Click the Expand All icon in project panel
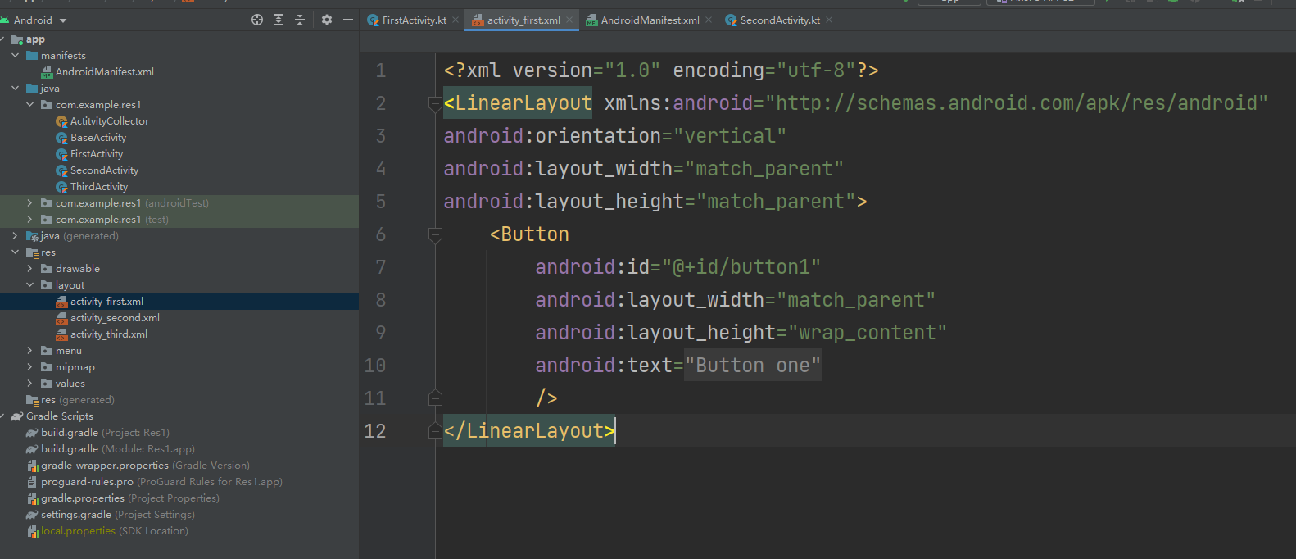 [x=279, y=20]
